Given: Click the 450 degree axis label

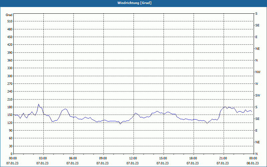Looking at the screenshot, I should coord(10,37).
